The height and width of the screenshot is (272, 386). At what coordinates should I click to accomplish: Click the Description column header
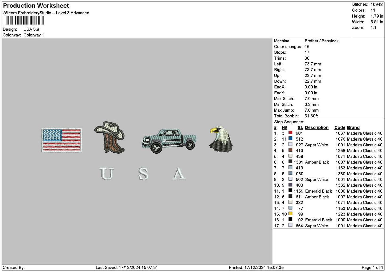pos(317,128)
